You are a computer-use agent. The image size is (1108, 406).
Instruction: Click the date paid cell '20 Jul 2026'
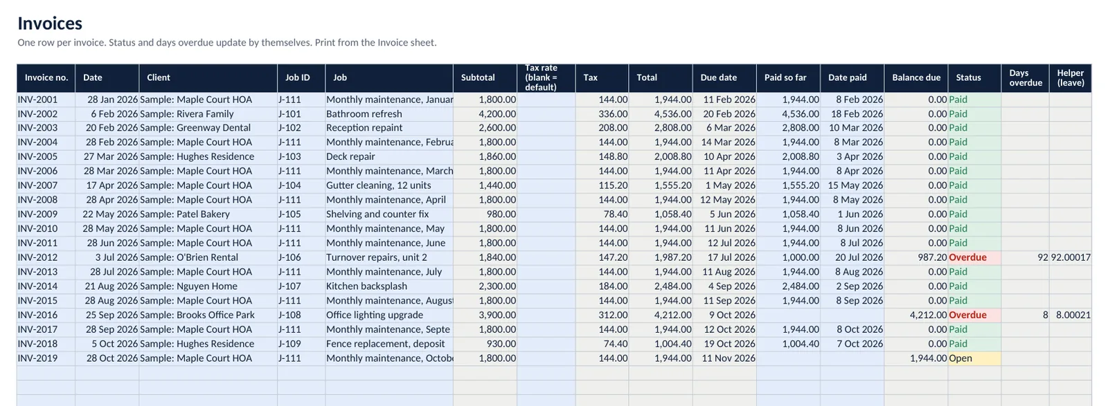pyautogui.click(x=852, y=258)
